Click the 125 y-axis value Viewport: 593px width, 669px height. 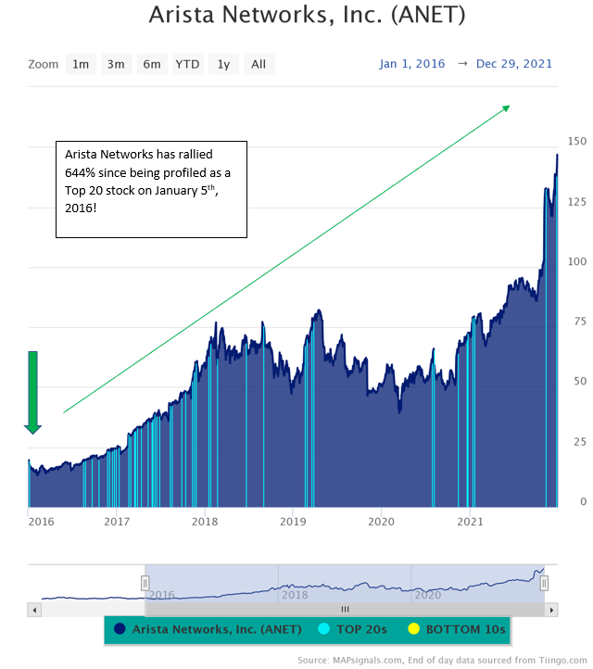click(577, 201)
